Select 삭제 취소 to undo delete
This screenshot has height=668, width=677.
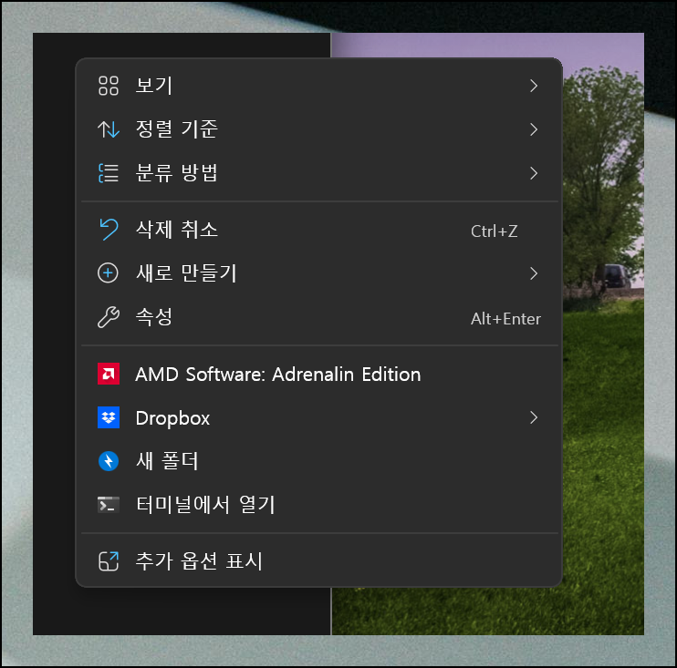tap(319, 230)
